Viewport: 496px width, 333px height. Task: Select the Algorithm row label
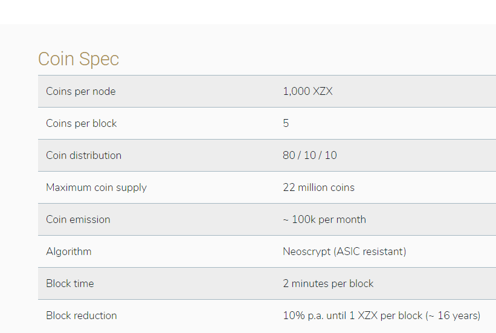(68, 251)
